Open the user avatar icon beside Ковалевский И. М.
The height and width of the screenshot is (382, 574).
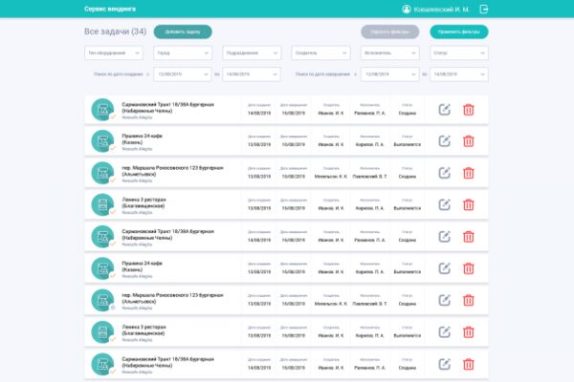(x=407, y=10)
